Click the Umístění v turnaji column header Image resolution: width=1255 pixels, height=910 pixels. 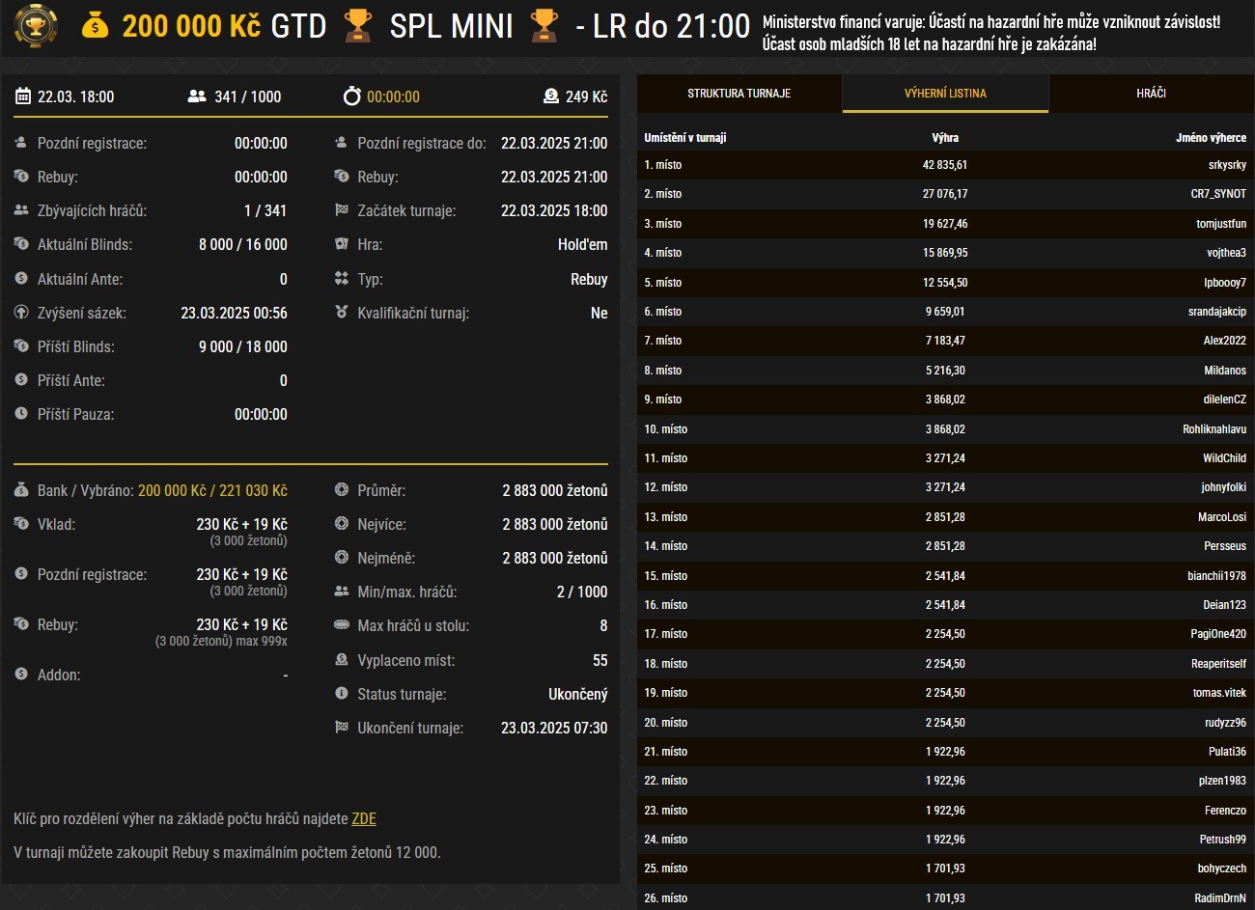(685, 138)
